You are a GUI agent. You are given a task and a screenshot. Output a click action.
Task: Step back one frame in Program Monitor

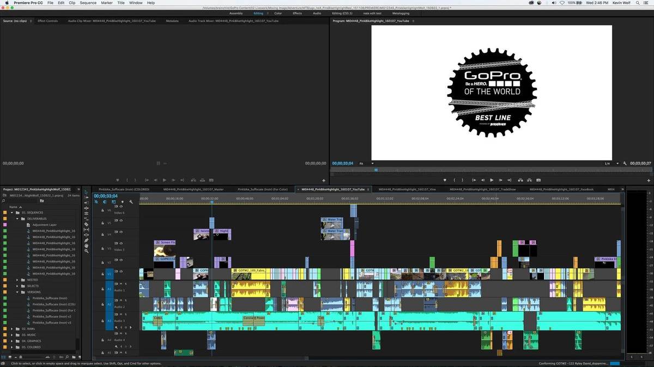[x=483, y=180]
